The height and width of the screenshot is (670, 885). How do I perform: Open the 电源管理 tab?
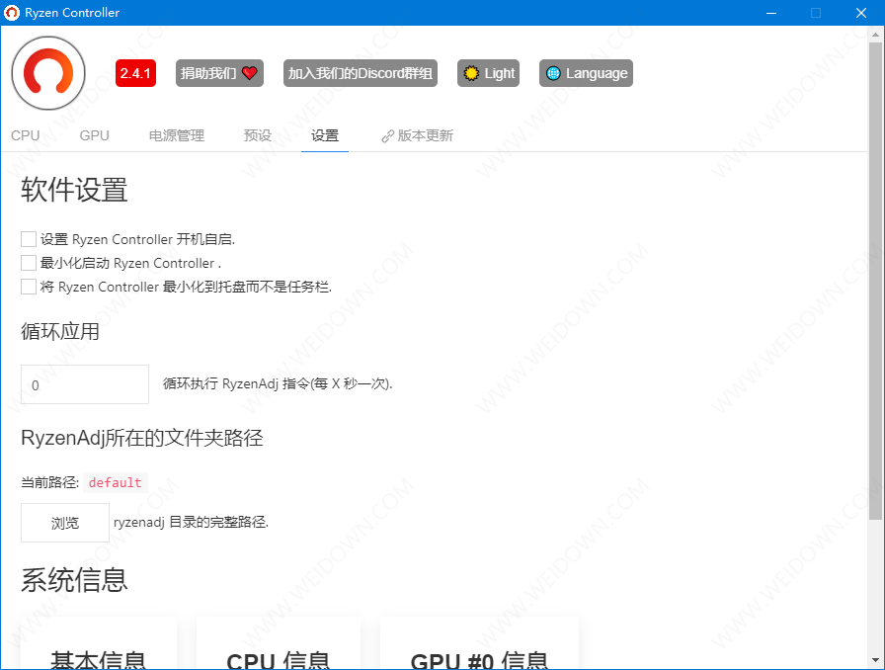(x=177, y=135)
